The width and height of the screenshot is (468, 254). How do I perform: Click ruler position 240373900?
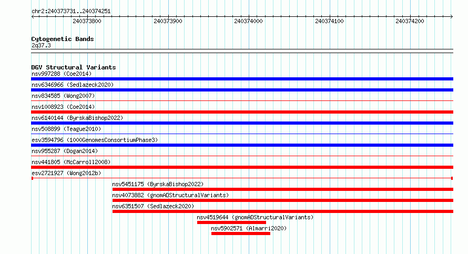(168, 21)
